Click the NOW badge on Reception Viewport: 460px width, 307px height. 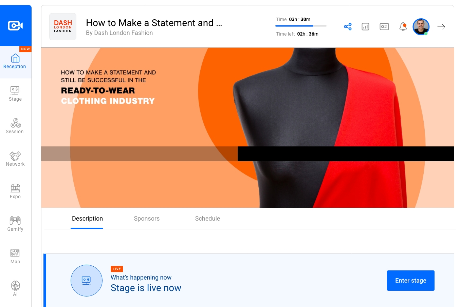[25, 49]
